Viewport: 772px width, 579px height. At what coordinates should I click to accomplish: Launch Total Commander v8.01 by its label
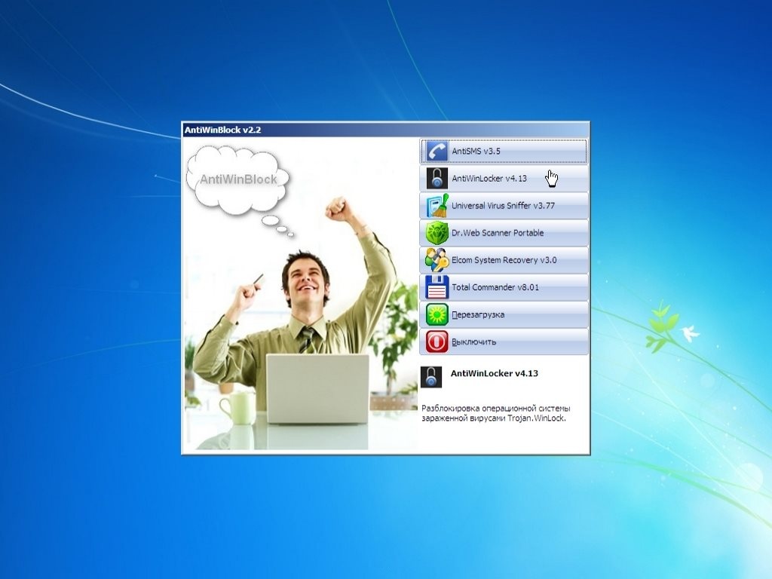coord(495,287)
